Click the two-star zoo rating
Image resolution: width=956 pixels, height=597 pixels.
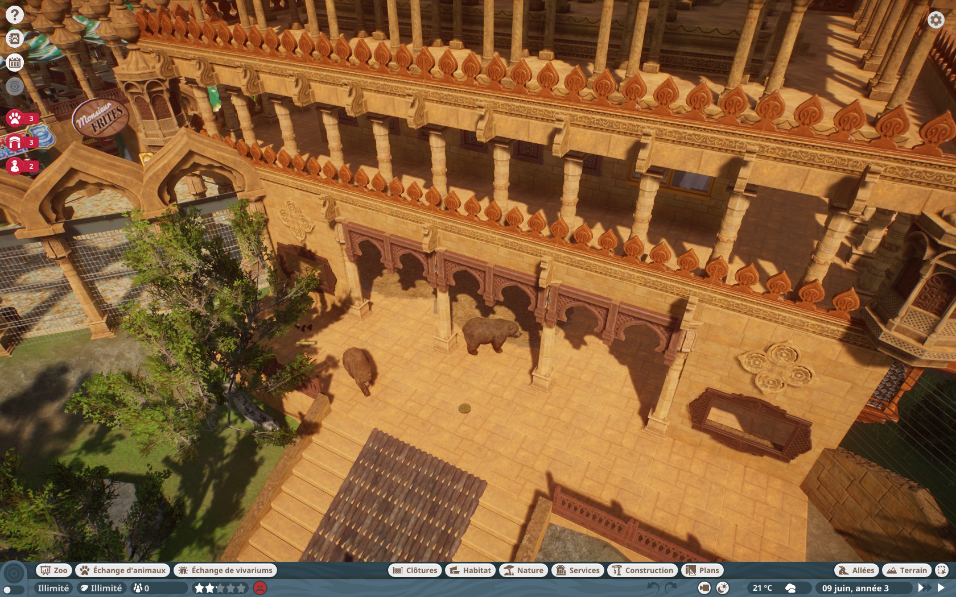220,588
